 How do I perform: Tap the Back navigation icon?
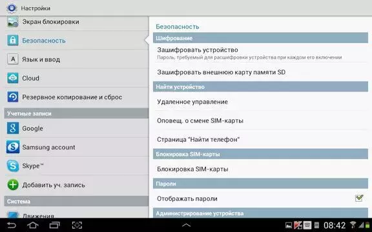[x=11, y=225]
